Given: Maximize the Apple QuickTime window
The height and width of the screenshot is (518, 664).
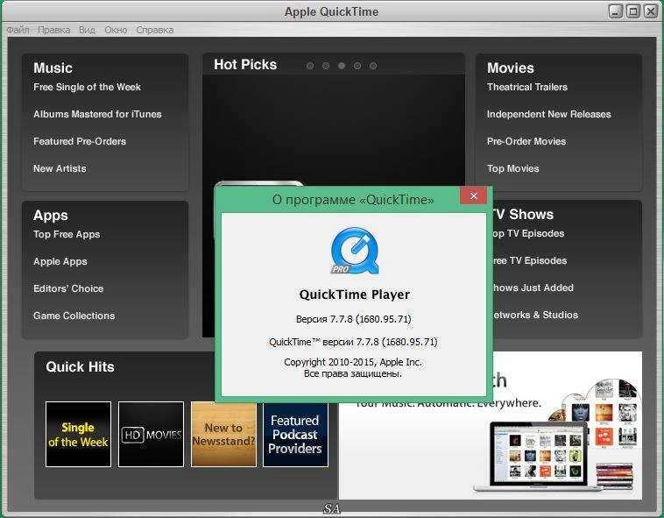Looking at the screenshot, I should tap(633, 11).
